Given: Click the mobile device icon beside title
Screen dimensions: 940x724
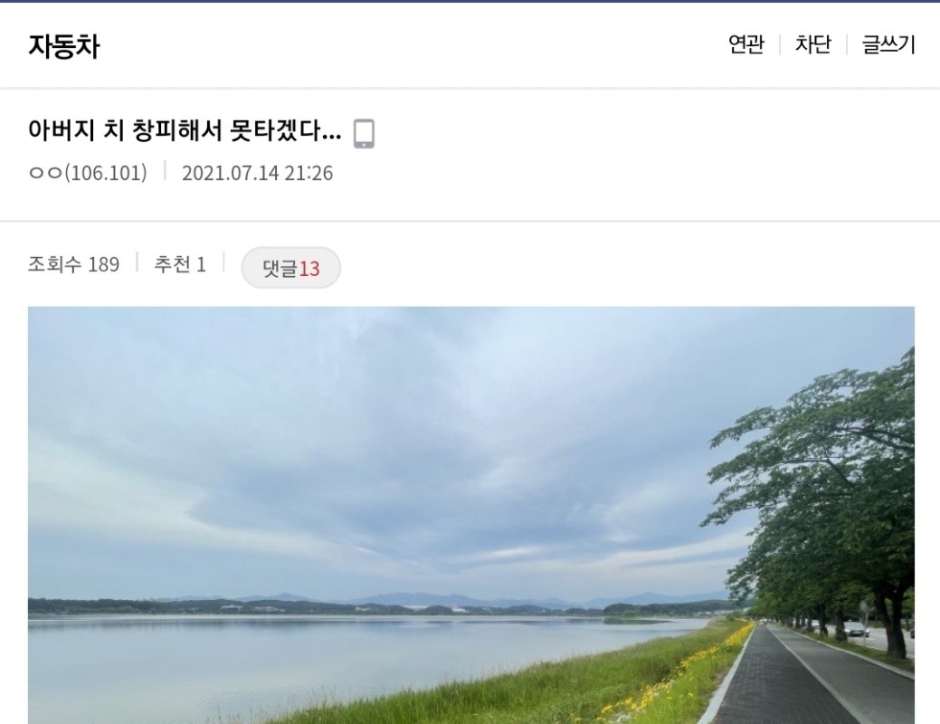Looking at the screenshot, I should click(364, 133).
